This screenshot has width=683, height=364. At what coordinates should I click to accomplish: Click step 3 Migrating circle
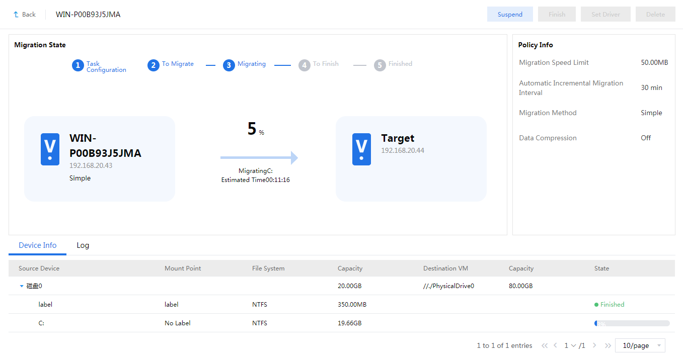pyautogui.click(x=229, y=65)
